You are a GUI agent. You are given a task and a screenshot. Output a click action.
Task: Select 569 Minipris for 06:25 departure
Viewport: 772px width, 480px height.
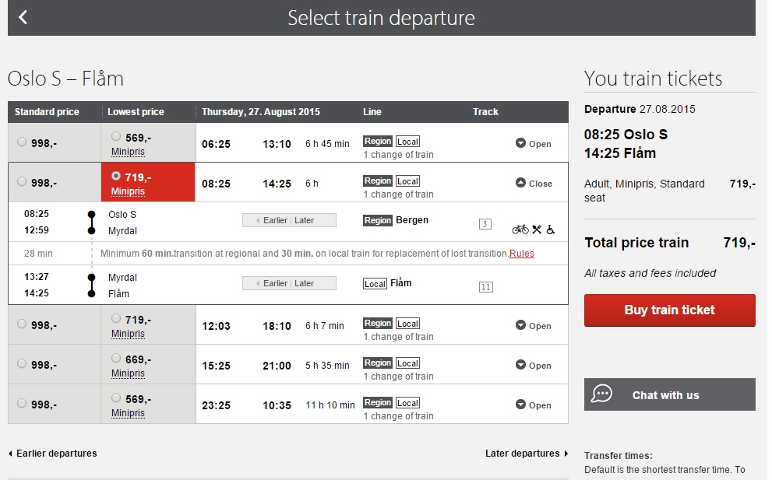pyautogui.click(x=116, y=137)
